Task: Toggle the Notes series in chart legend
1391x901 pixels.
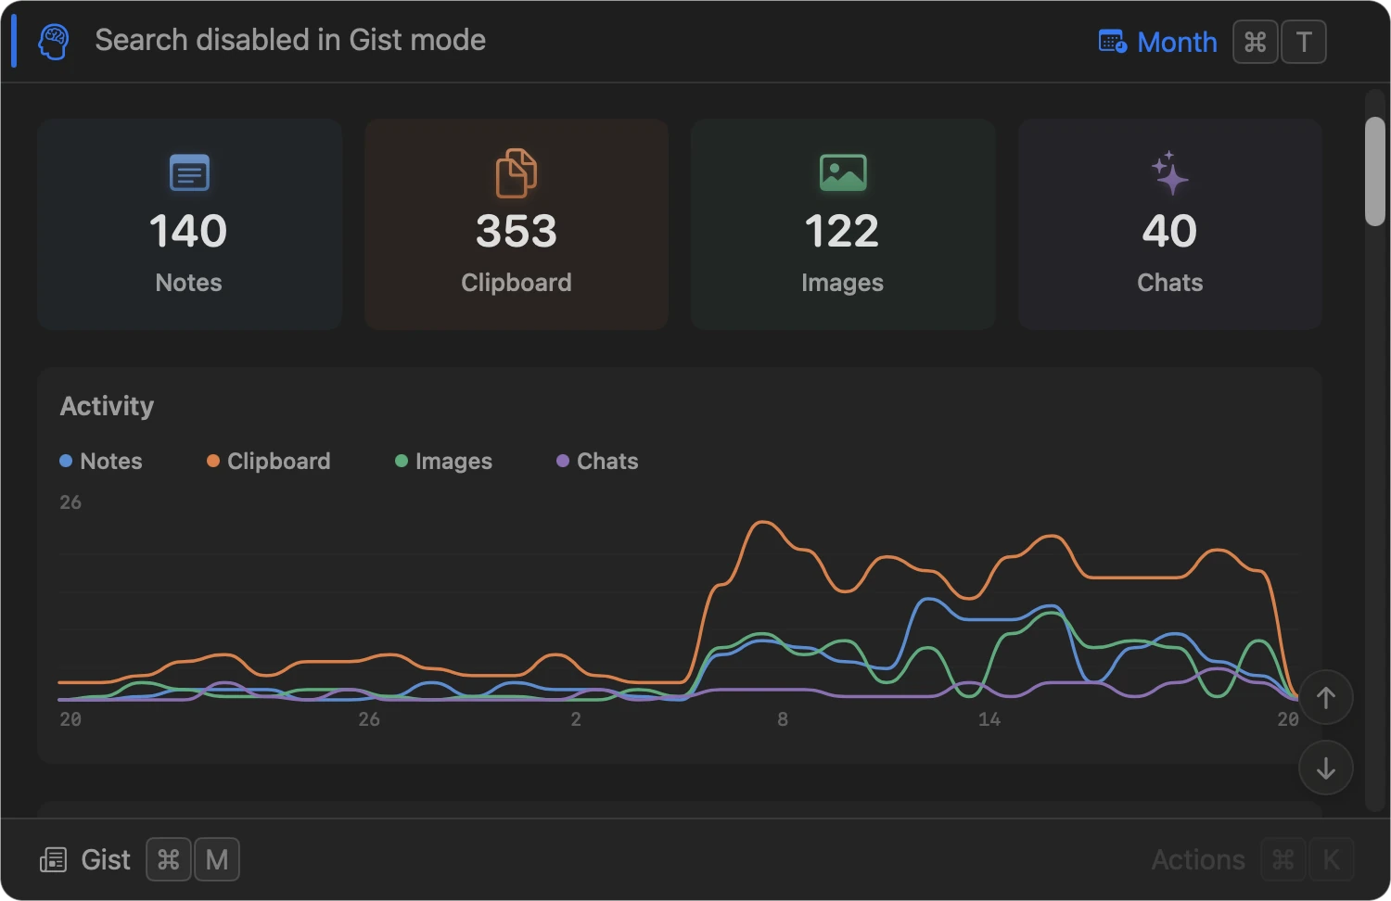Action: pyautogui.click(x=101, y=461)
